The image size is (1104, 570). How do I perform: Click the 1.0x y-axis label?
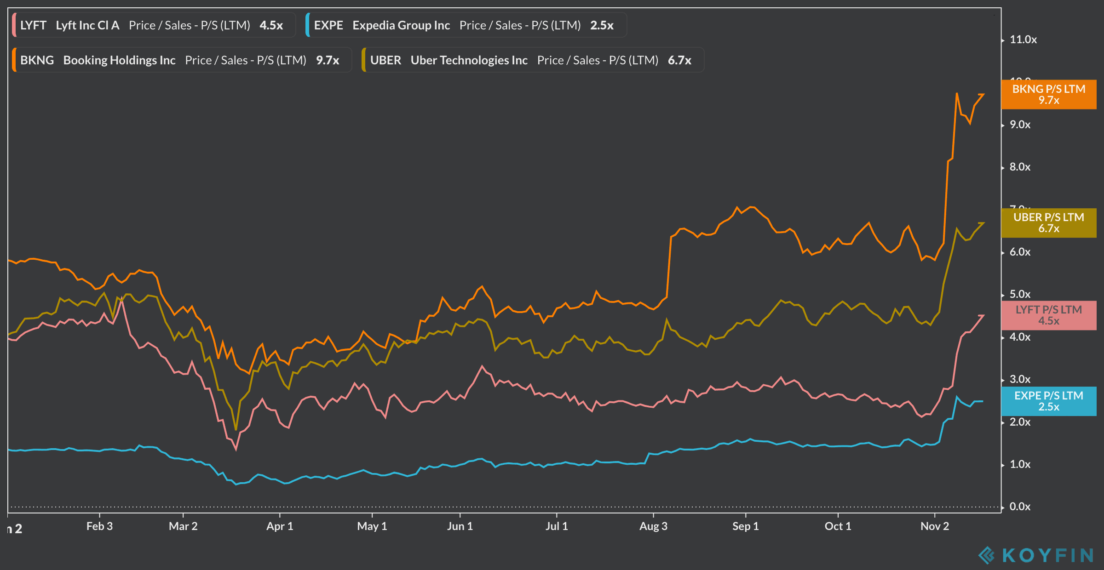pyautogui.click(x=1020, y=464)
